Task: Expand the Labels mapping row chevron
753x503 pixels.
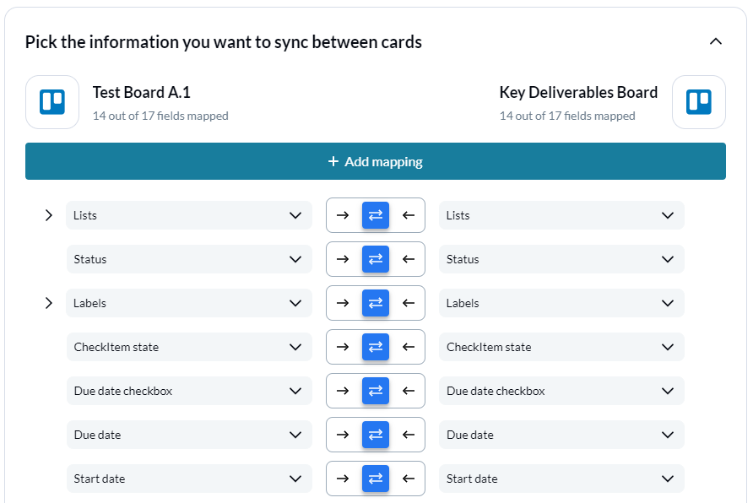Action: [x=48, y=303]
